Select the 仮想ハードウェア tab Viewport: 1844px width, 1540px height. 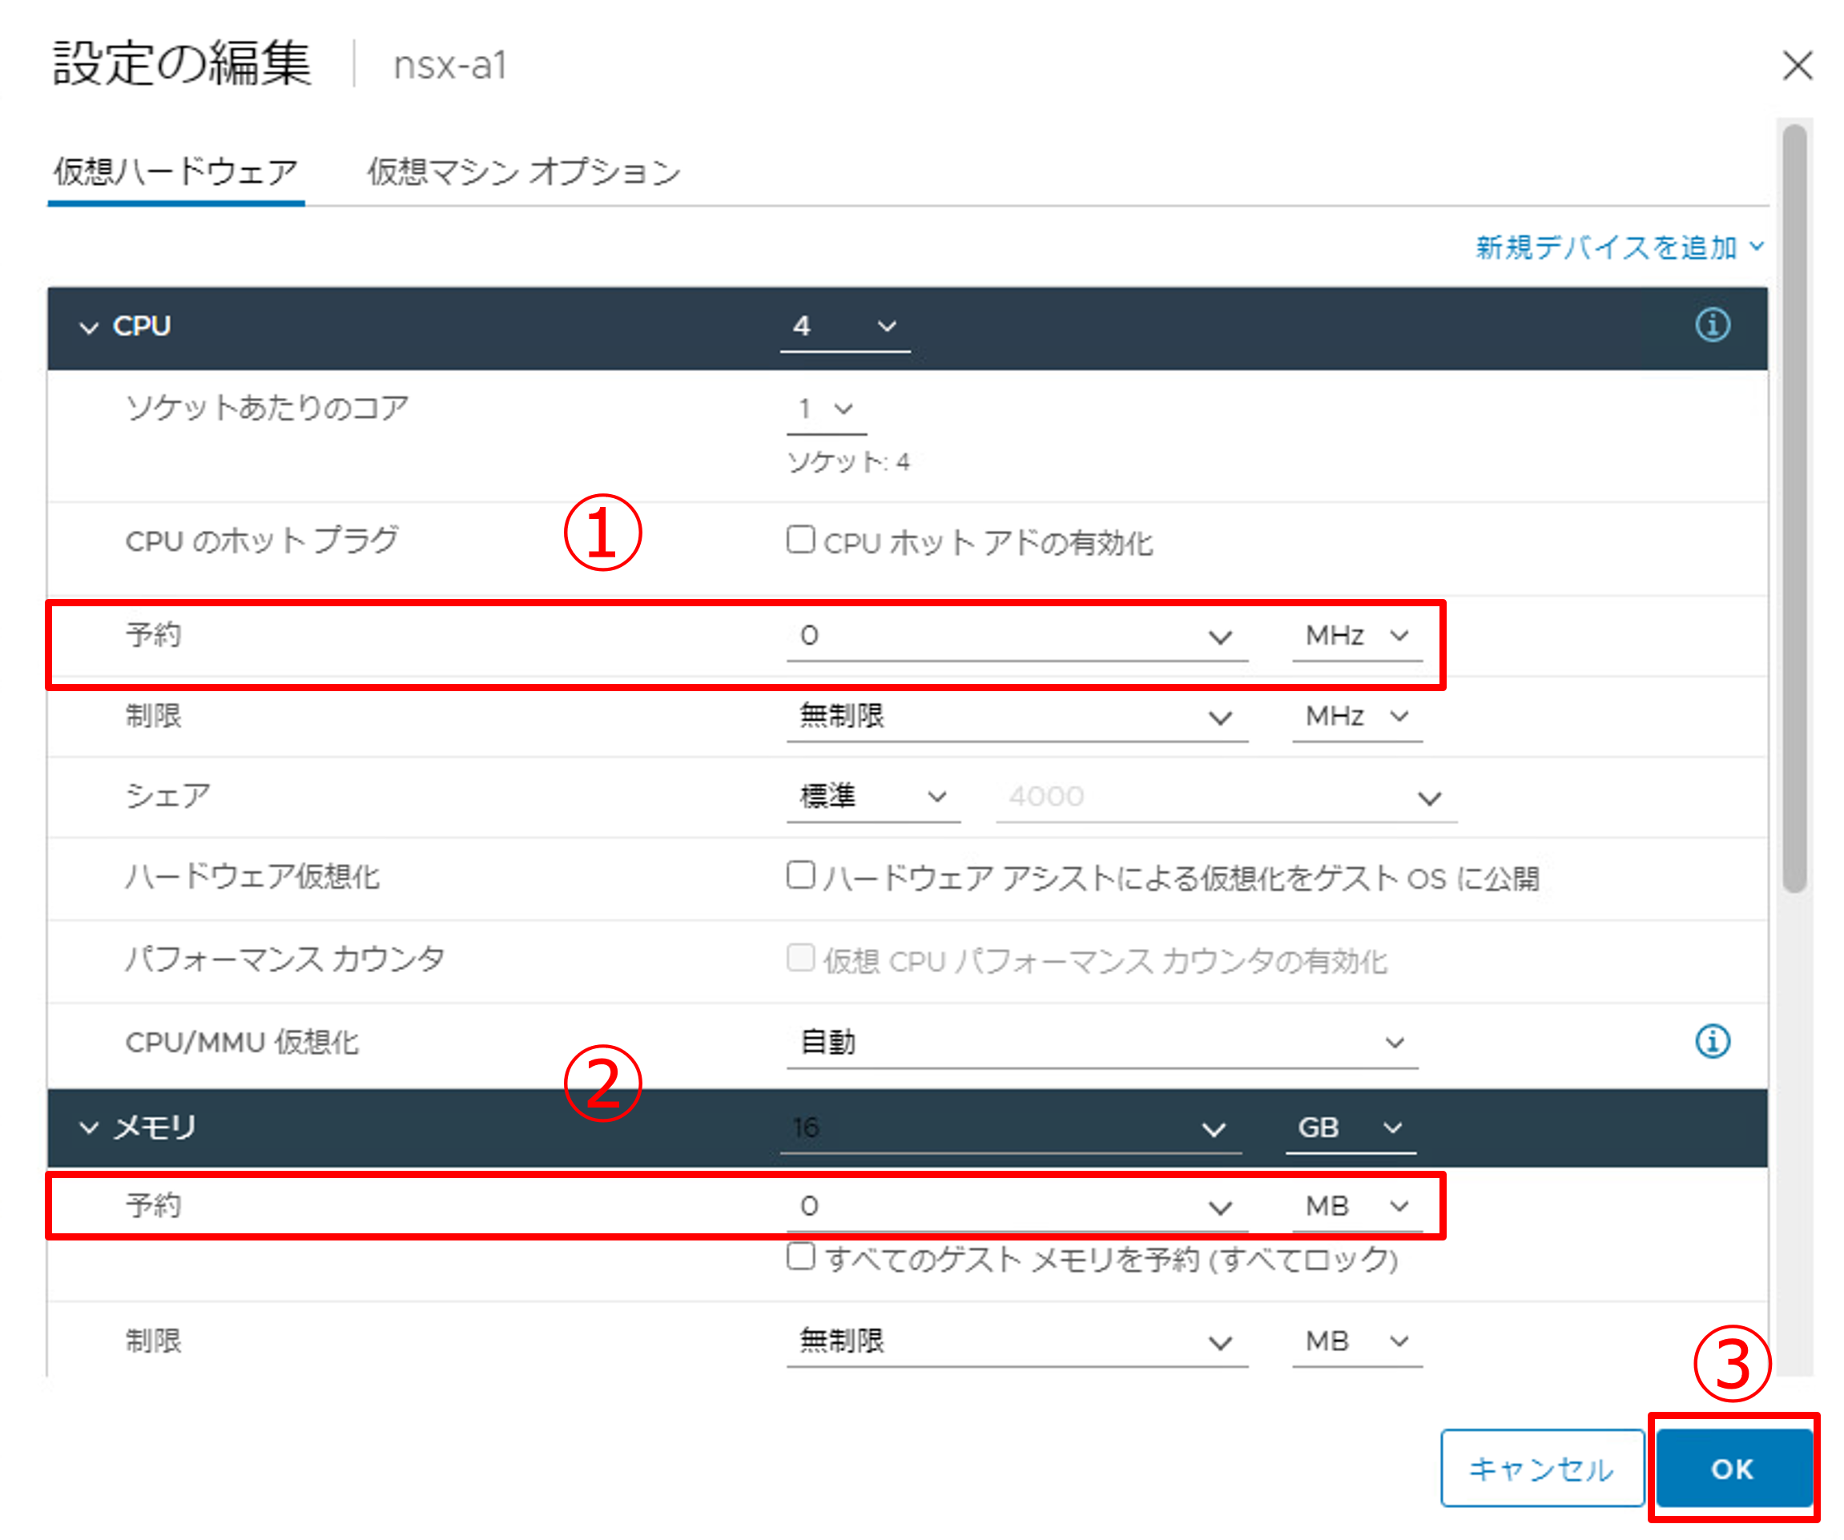point(175,171)
